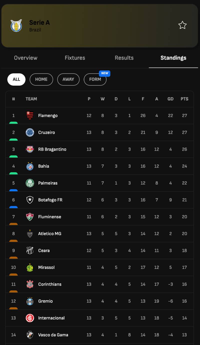The width and height of the screenshot is (200, 345).
Task: Show the FORM standings view
Action: click(x=95, y=79)
